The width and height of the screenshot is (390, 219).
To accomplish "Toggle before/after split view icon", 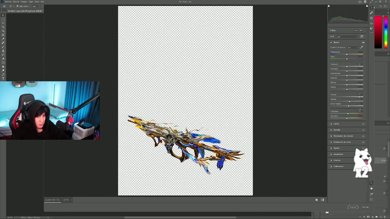I will point(322,200).
